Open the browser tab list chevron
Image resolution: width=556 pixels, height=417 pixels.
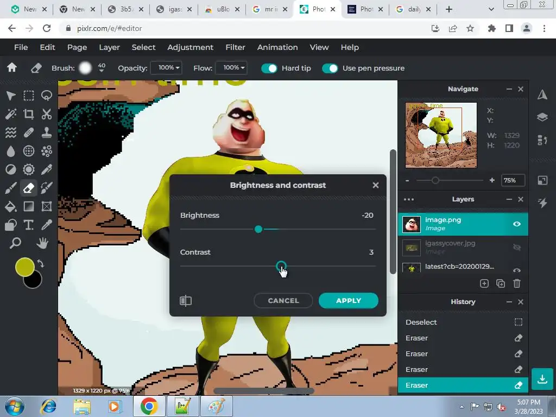tap(491, 9)
